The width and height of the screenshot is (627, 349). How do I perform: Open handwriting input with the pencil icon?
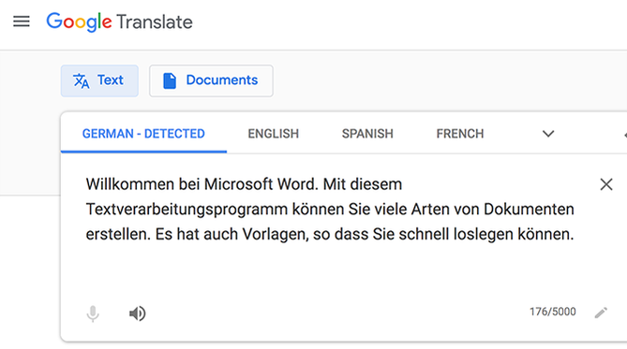(x=601, y=313)
